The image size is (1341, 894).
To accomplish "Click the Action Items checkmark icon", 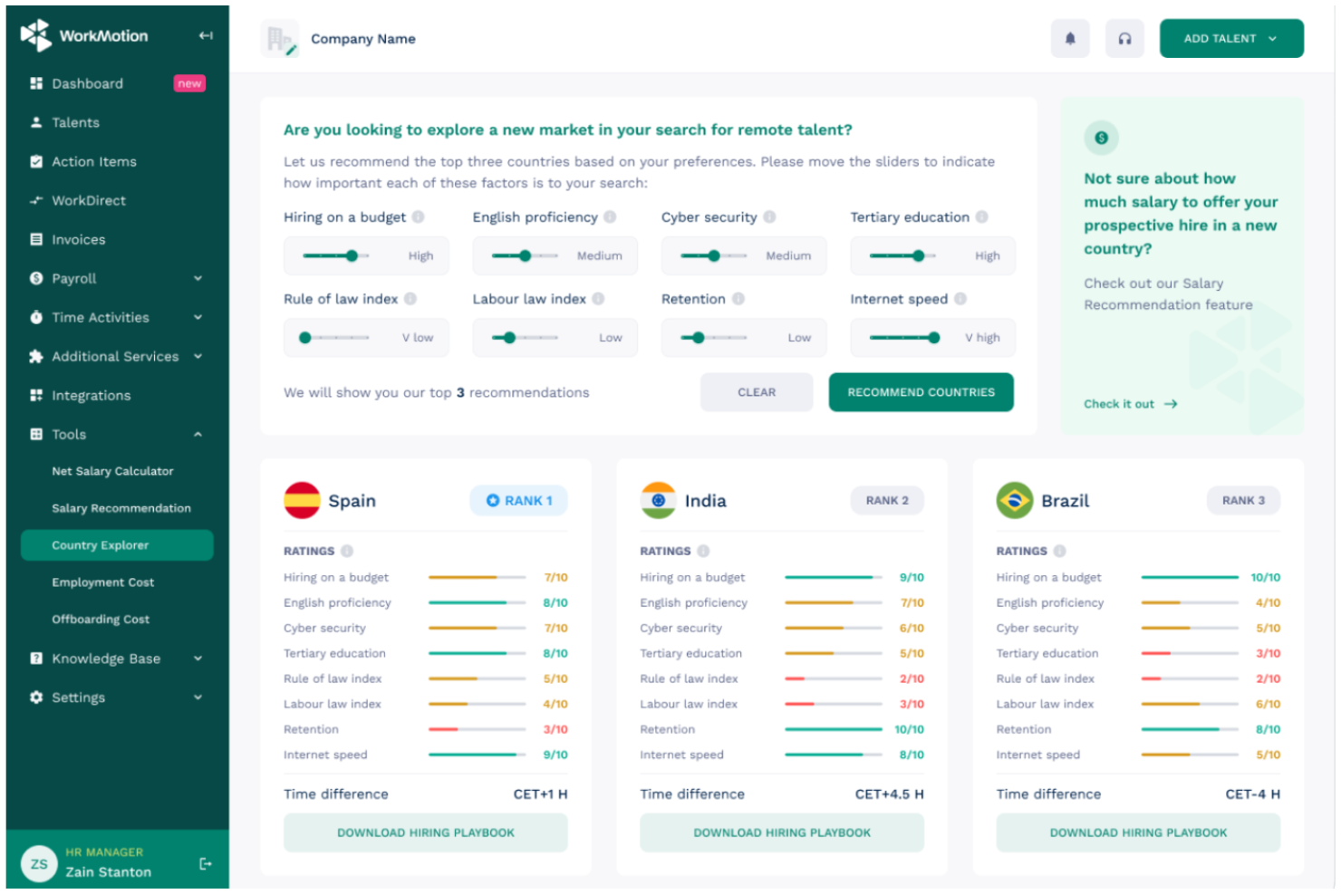I will (36, 161).
